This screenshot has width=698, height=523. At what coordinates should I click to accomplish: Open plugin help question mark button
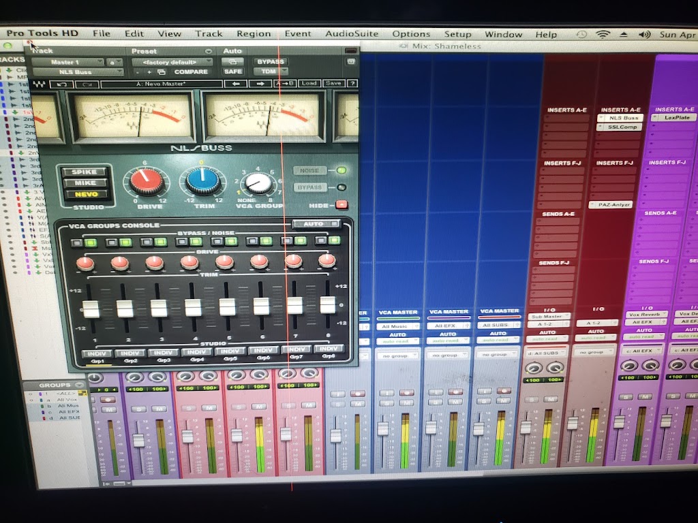pyautogui.click(x=352, y=84)
